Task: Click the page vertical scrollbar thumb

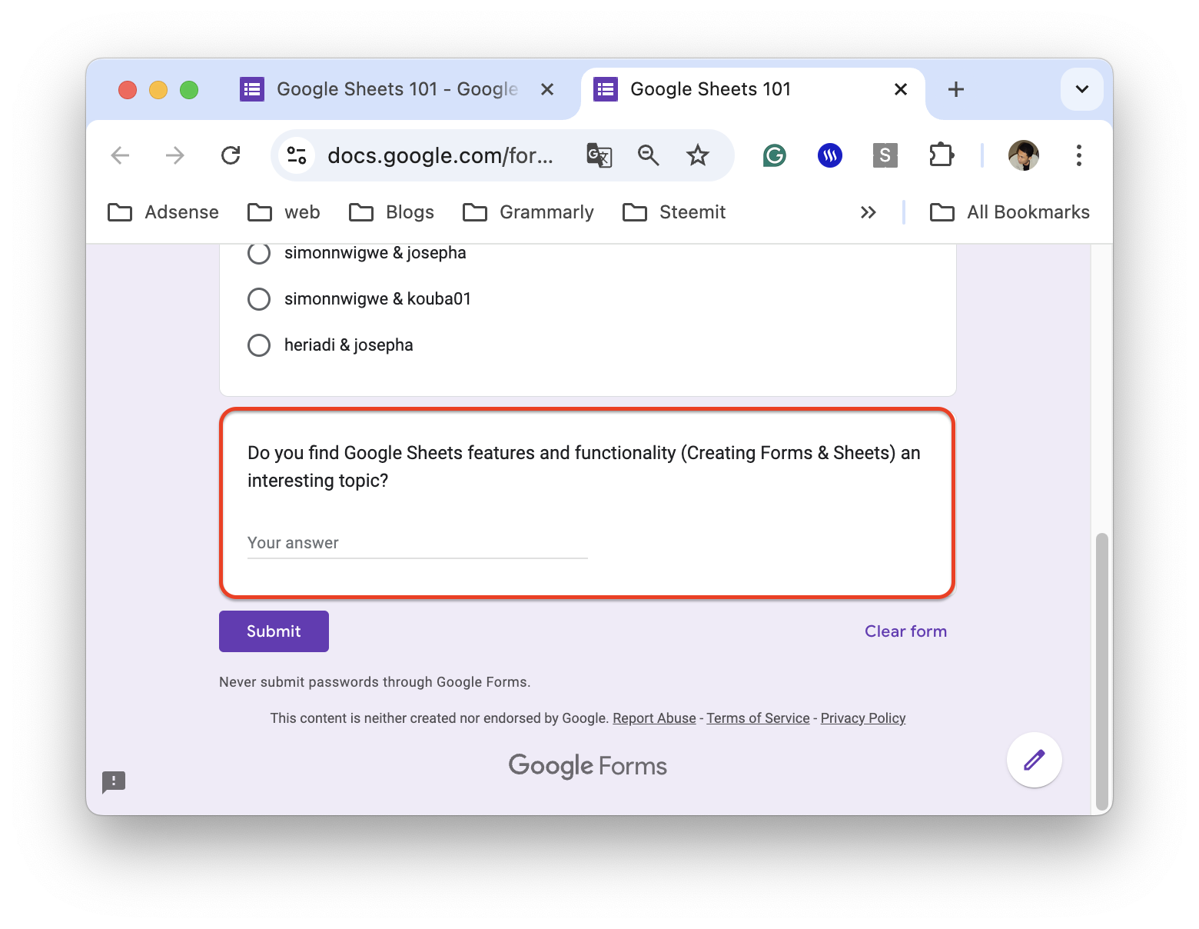Action: [x=1102, y=672]
